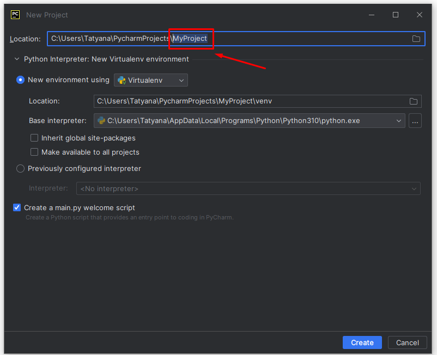Viewport: 437px width, 355px height.
Task: Minimize the New Project window
Action: click(x=372, y=15)
